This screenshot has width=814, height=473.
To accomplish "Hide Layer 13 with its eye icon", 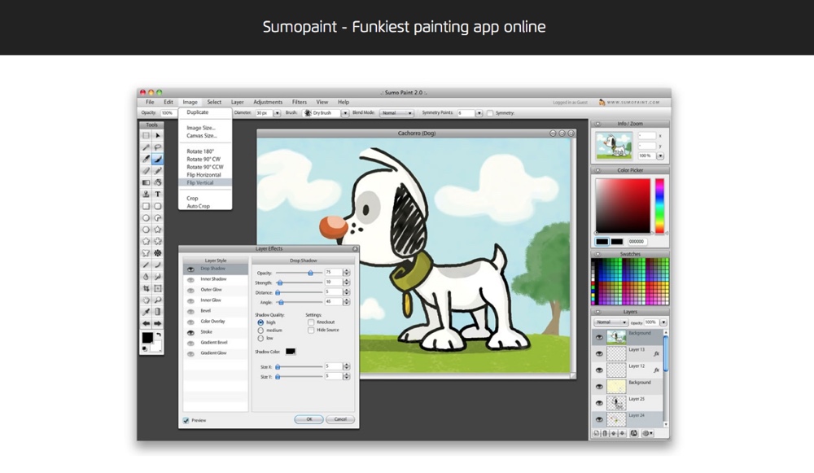I will pos(599,353).
